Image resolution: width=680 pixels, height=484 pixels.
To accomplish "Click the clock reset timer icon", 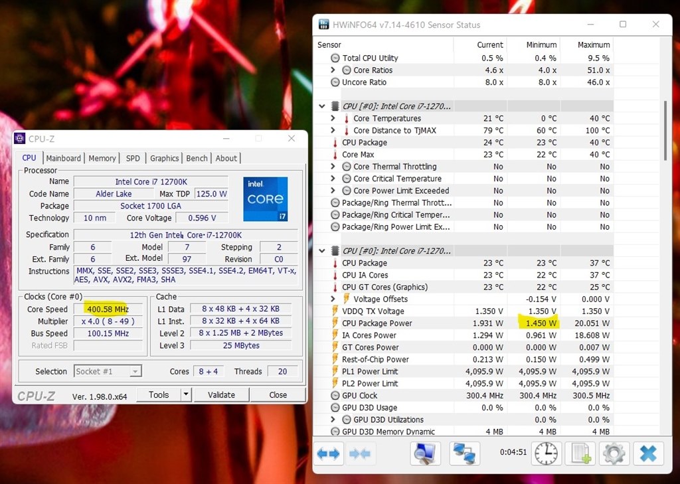I will [546, 453].
